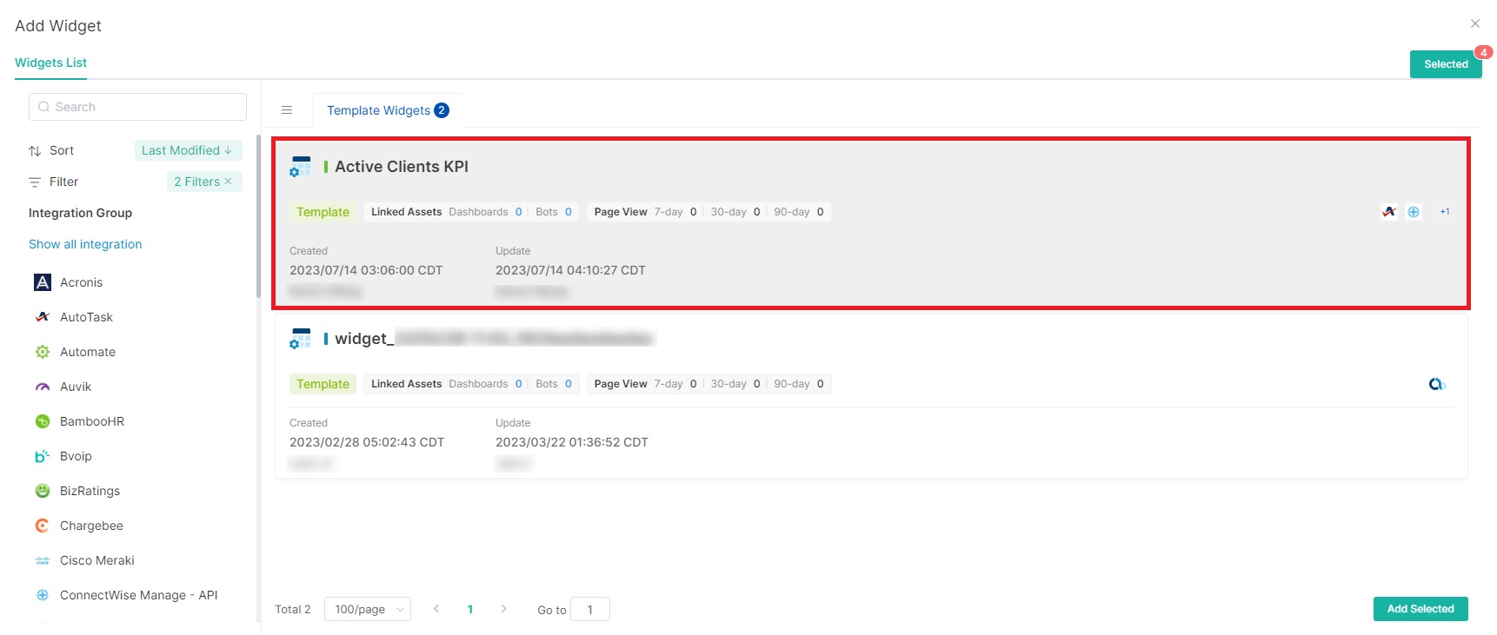Image resolution: width=1497 pixels, height=635 pixels.
Task: Select the AutoTask integration icon
Action: click(x=43, y=317)
